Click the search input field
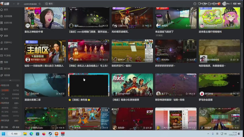 click(x=30, y=4)
